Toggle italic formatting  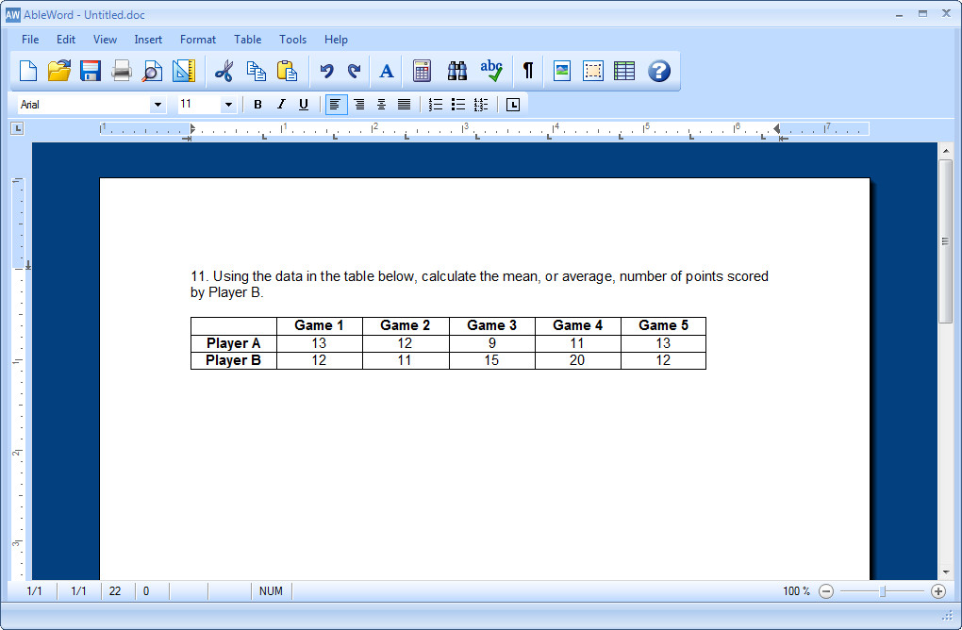click(281, 105)
